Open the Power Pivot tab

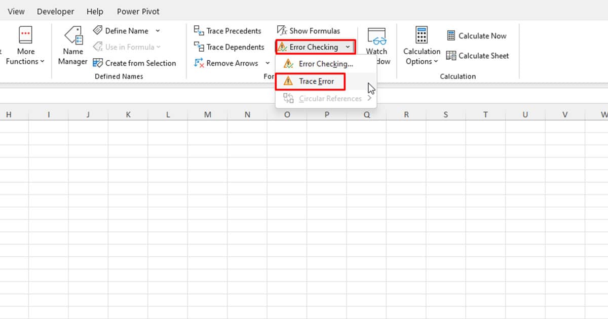138,11
